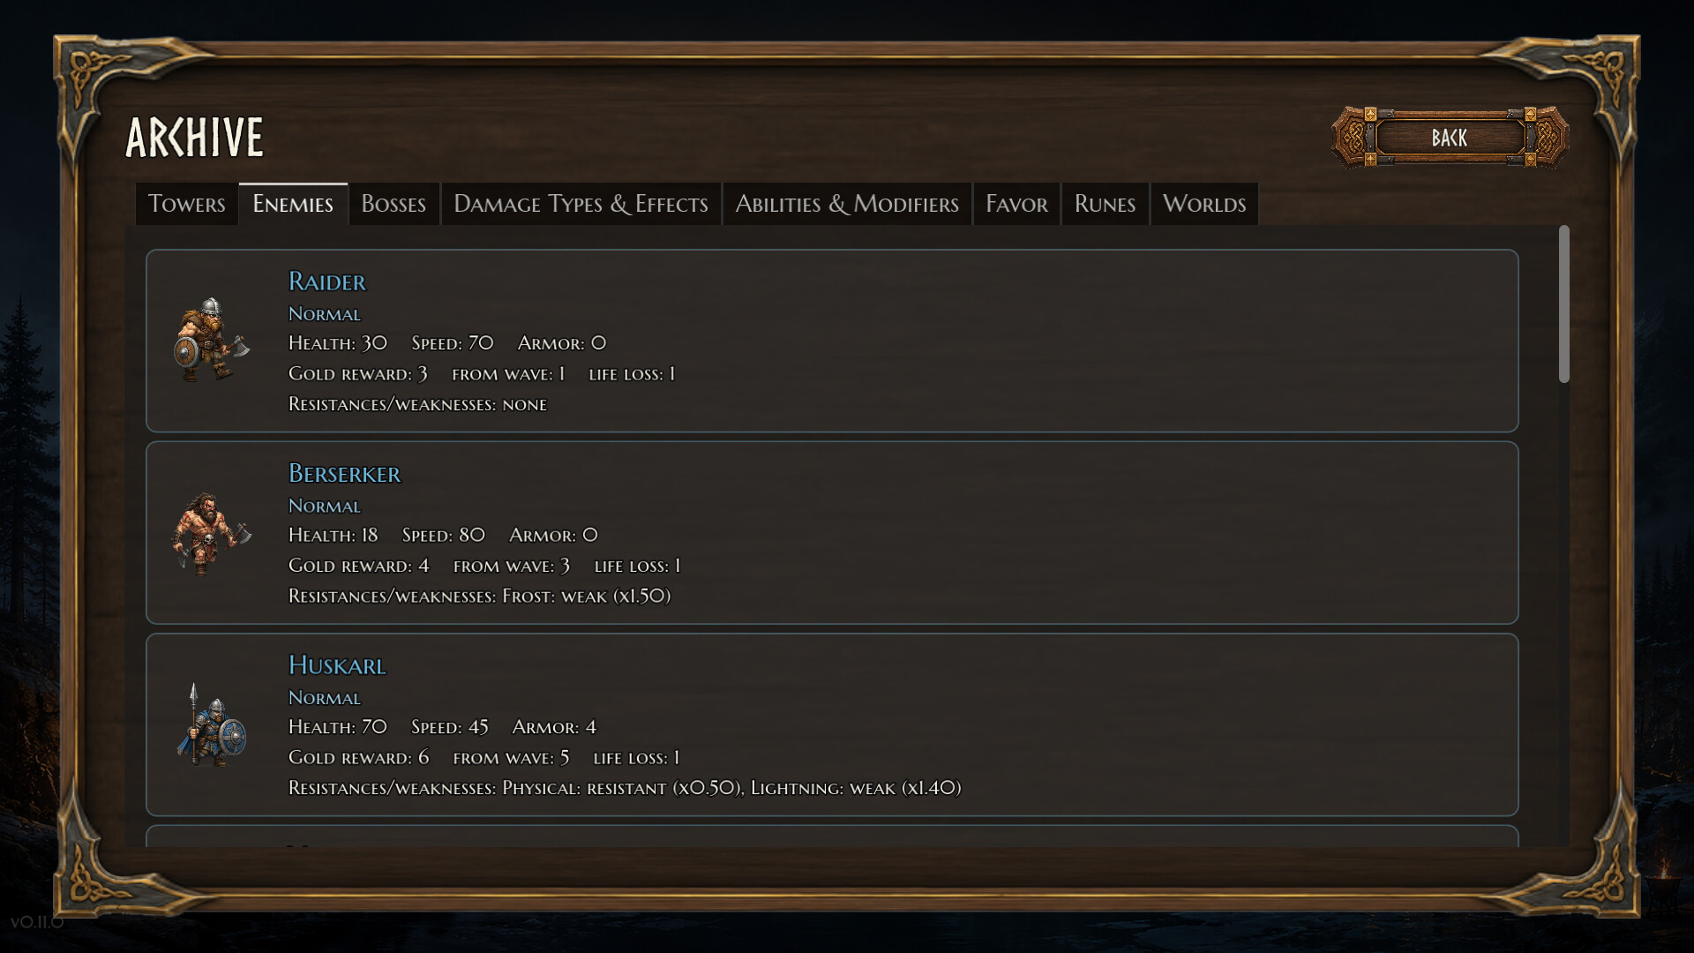Click the Berserker name heading

click(x=345, y=474)
